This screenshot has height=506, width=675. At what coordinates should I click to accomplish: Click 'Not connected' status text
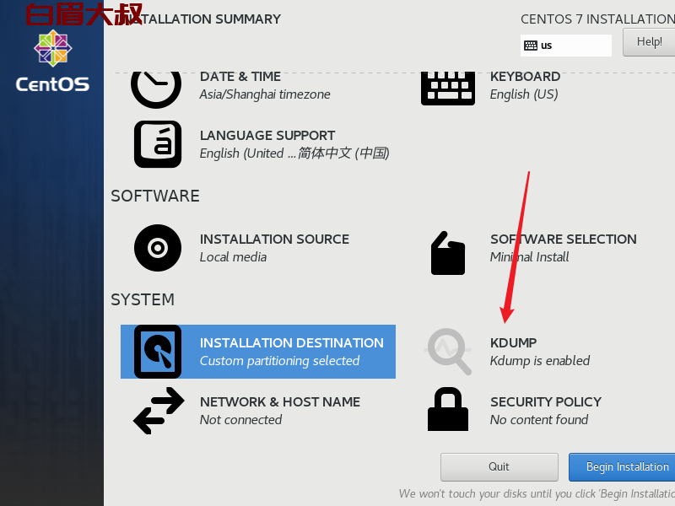click(240, 420)
